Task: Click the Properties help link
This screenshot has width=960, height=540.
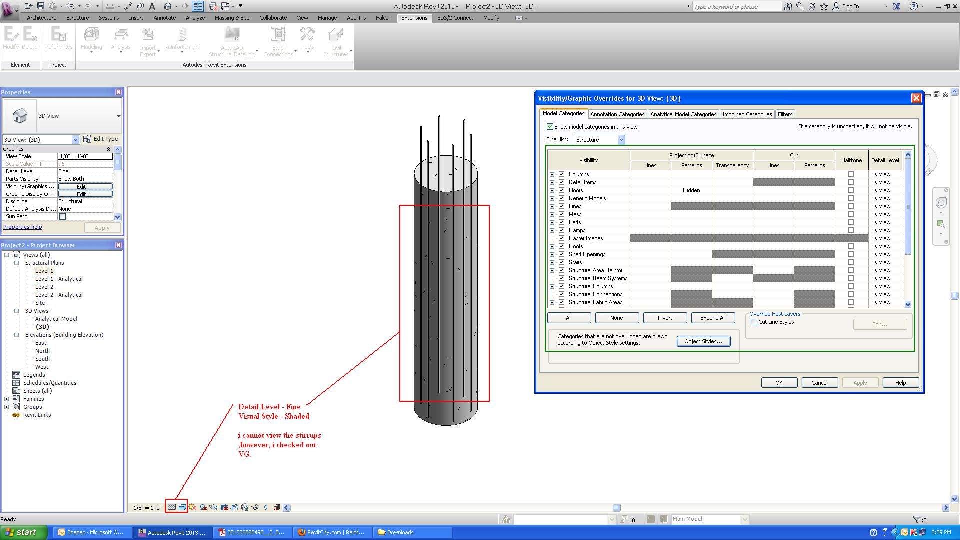Action: click(x=23, y=227)
